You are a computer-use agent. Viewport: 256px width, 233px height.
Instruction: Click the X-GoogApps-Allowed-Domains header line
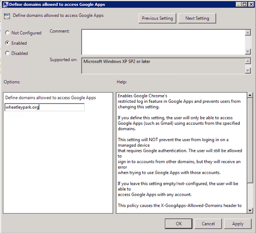click(x=180, y=205)
